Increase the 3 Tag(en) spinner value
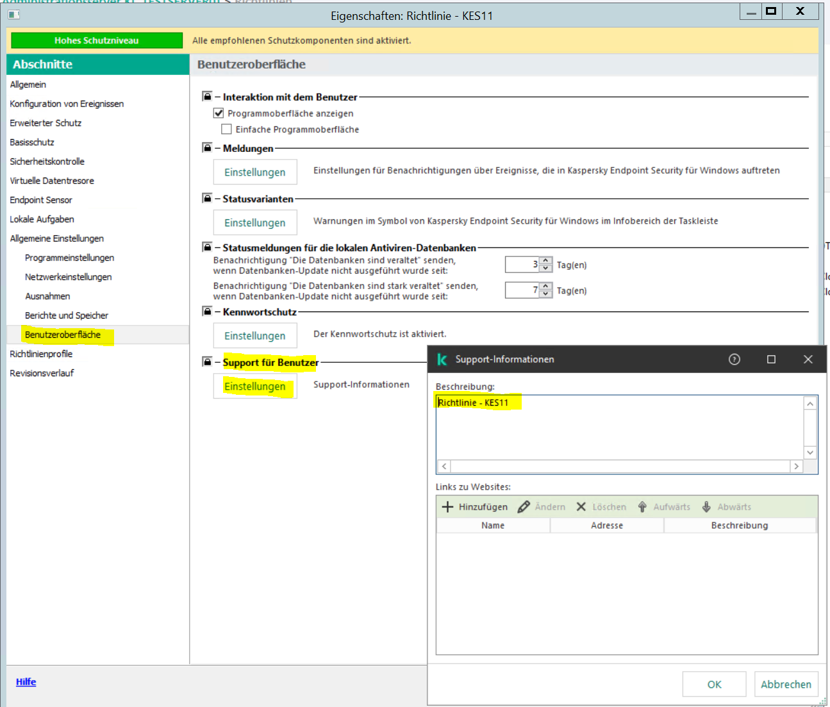 pos(545,261)
